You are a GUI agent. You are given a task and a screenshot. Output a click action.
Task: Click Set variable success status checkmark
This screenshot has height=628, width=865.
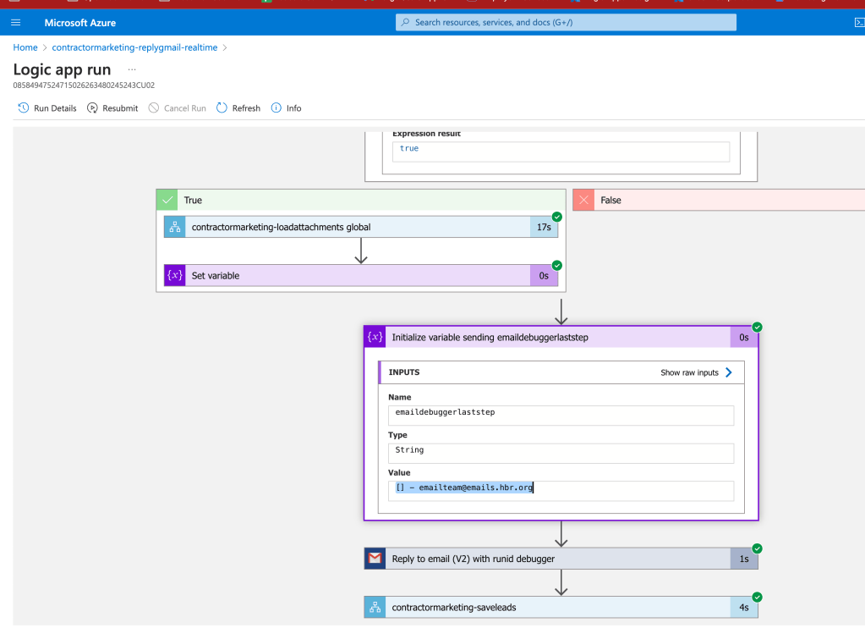pos(557,265)
